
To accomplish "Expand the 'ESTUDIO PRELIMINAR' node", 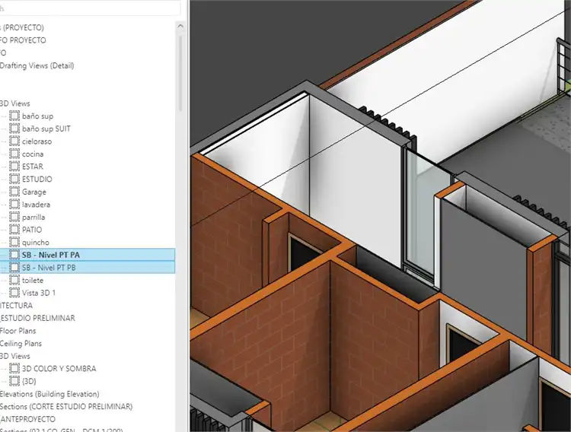I will 37,318.
